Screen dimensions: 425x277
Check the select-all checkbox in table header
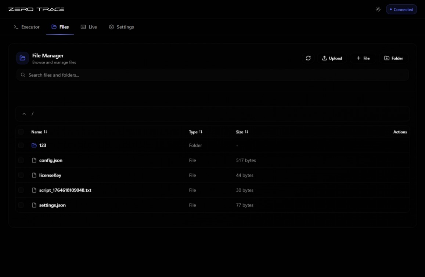tap(21, 132)
